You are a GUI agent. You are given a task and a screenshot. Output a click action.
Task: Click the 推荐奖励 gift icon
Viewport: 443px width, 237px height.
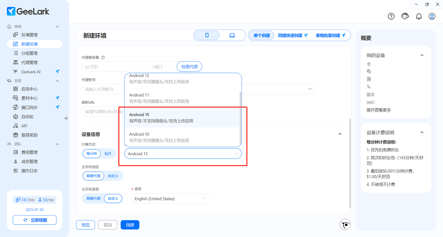pos(16,135)
